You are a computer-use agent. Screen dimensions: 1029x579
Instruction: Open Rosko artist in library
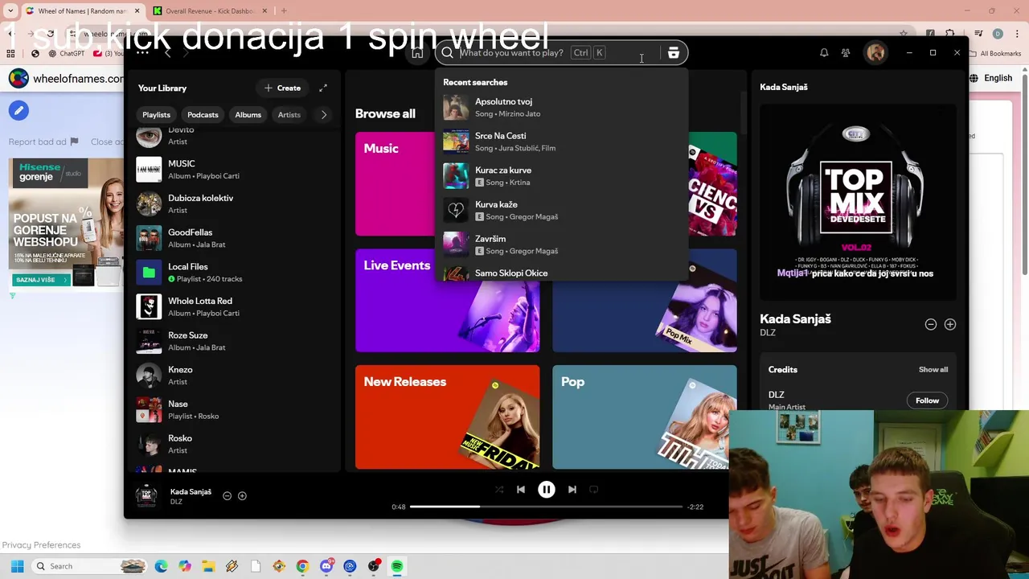233,444
